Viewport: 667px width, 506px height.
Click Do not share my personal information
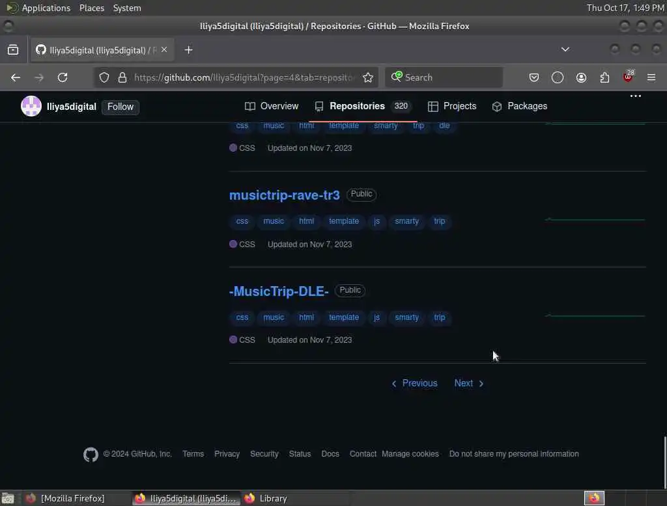pos(514,454)
